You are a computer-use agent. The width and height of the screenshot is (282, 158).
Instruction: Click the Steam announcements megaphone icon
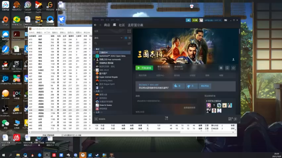coord(188,20)
